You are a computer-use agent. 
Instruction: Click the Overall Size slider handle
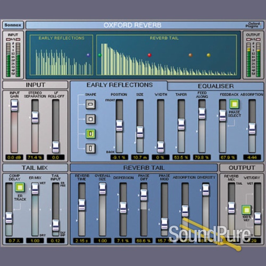click(x=103, y=189)
